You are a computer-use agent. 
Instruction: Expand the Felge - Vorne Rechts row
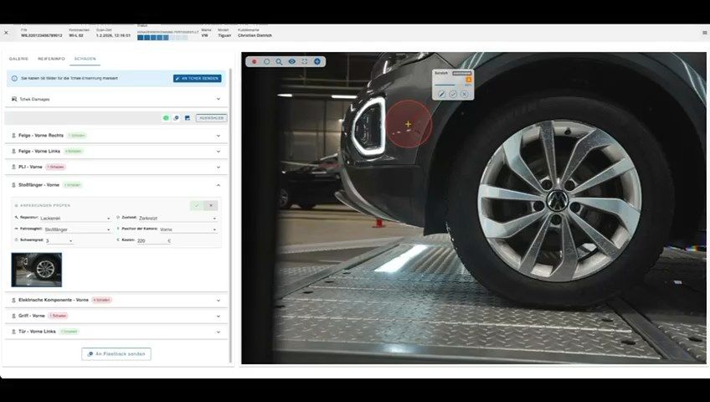point(116,136)
